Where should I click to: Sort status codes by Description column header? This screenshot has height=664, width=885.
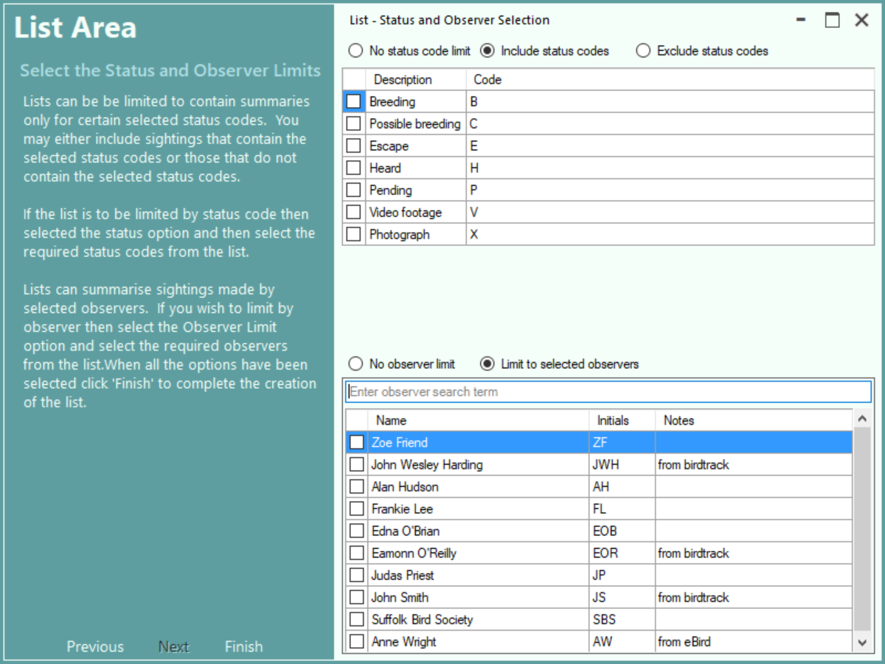click(x=416, y=80)
